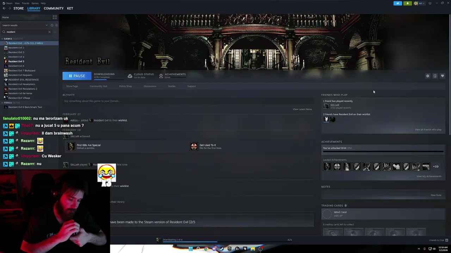Open the Guides link
451x253 pixels.
(172, 86)
